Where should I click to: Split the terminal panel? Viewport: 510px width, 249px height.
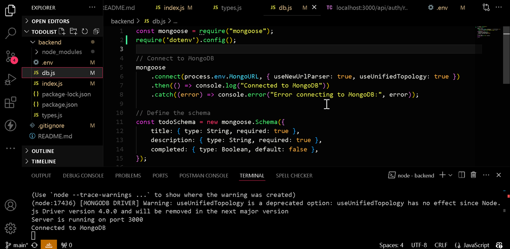462,175
